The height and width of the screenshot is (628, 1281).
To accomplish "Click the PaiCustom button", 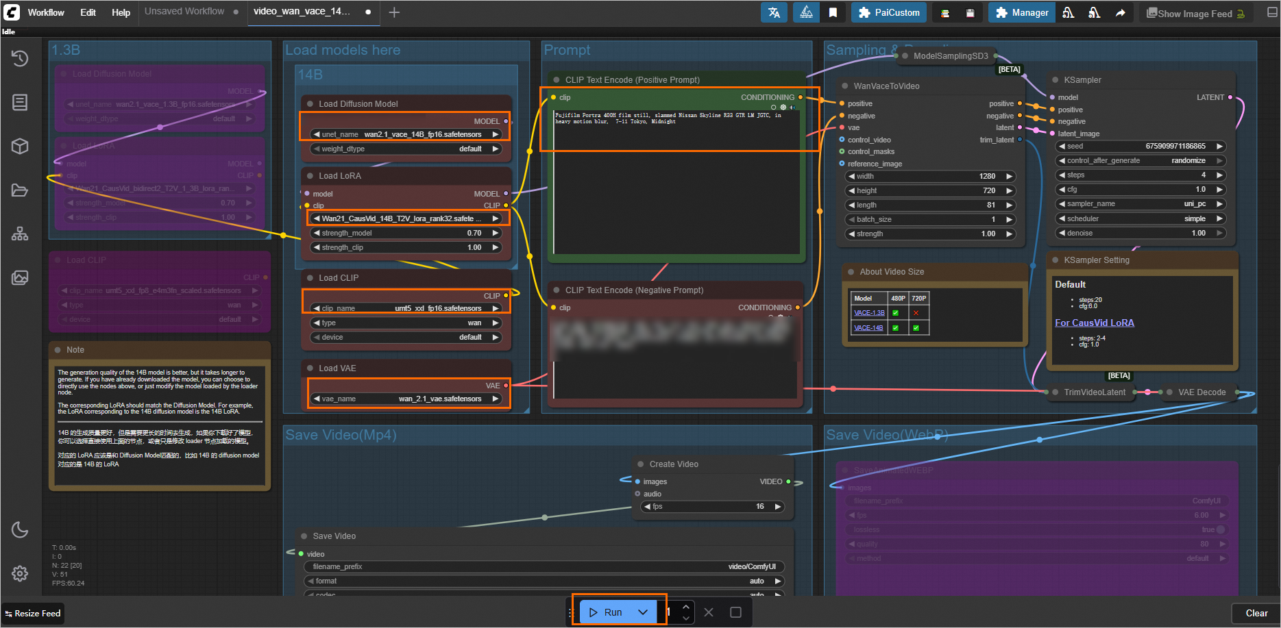I will (889, 12).
